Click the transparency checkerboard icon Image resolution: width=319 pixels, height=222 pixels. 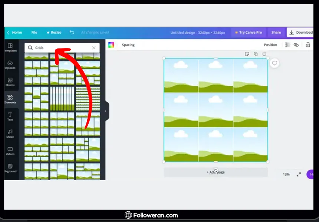[287, 45]
